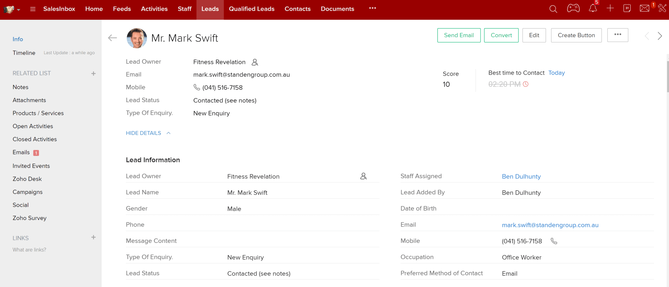
Task: Collapse the HIDE DETAILS section
Action: point(148,133)
